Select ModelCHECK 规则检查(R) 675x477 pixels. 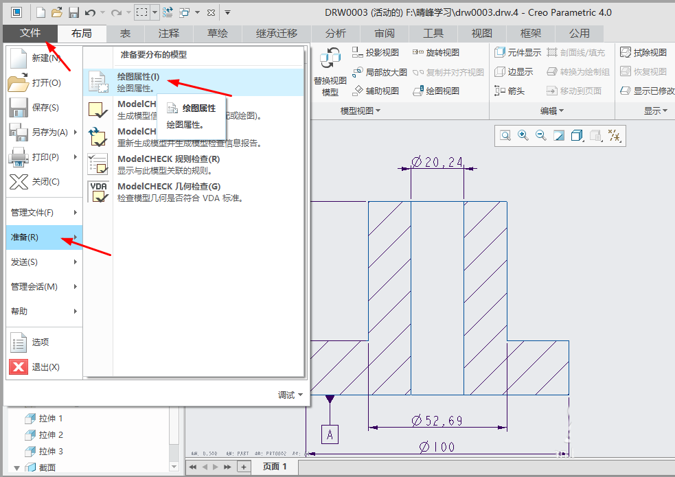(193, 165)
